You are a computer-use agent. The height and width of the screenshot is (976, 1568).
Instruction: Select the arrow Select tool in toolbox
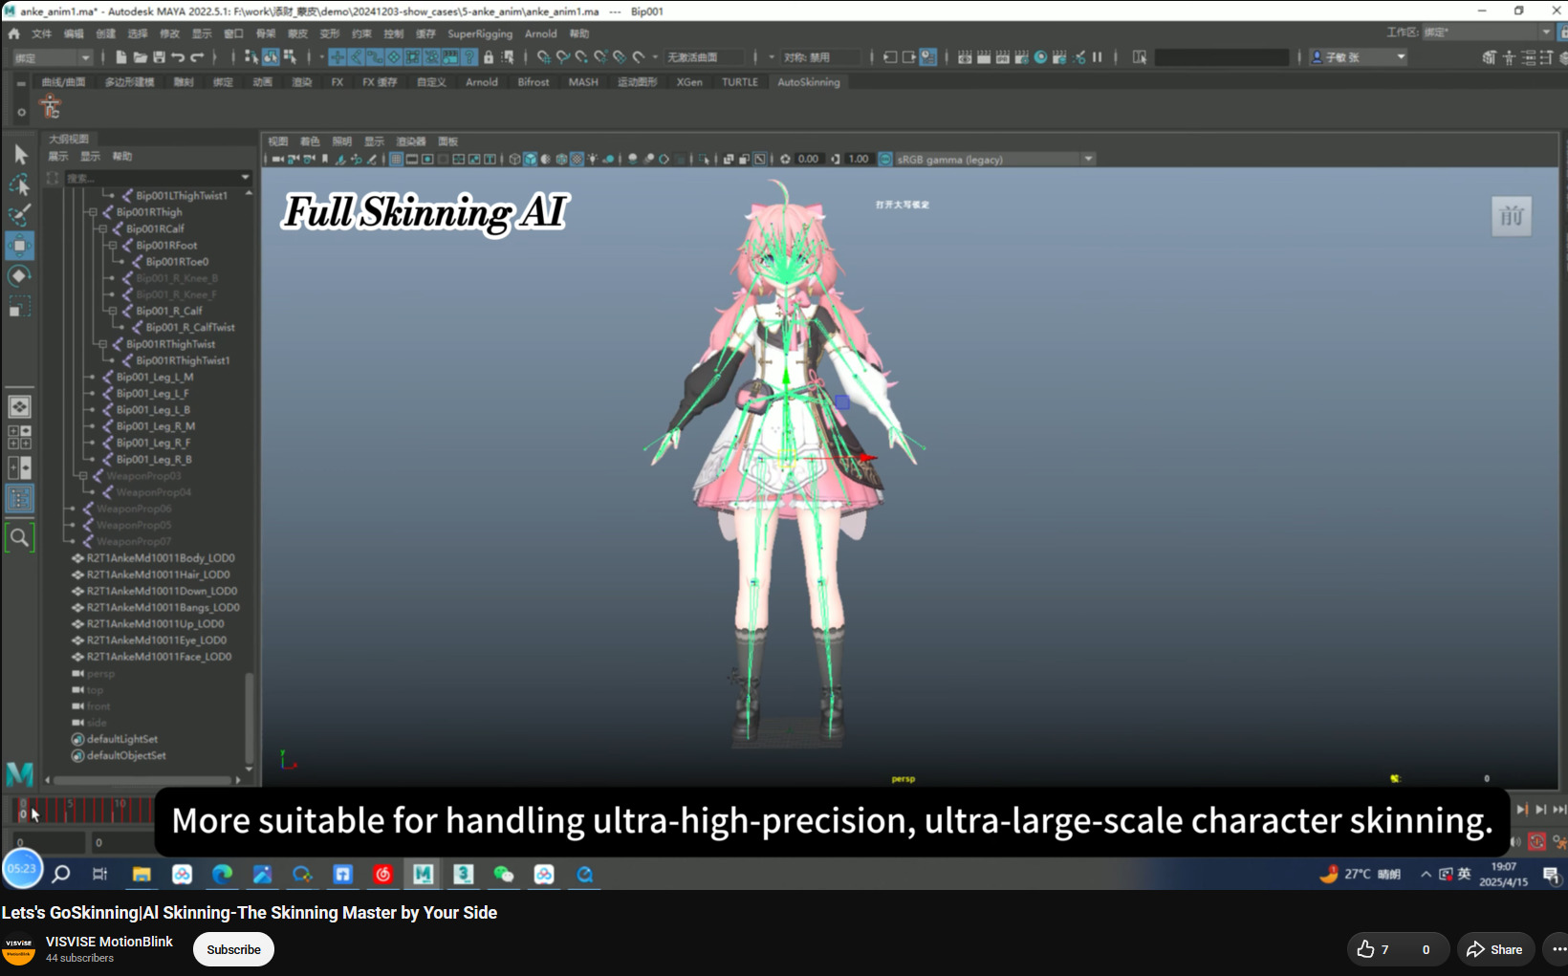click(x=20, y=155)
